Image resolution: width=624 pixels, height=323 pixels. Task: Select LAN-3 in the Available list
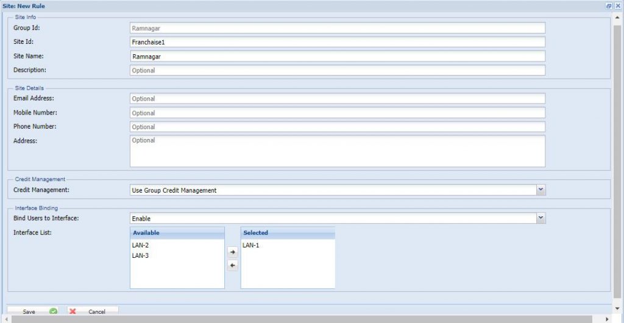[x=140, y=255]
